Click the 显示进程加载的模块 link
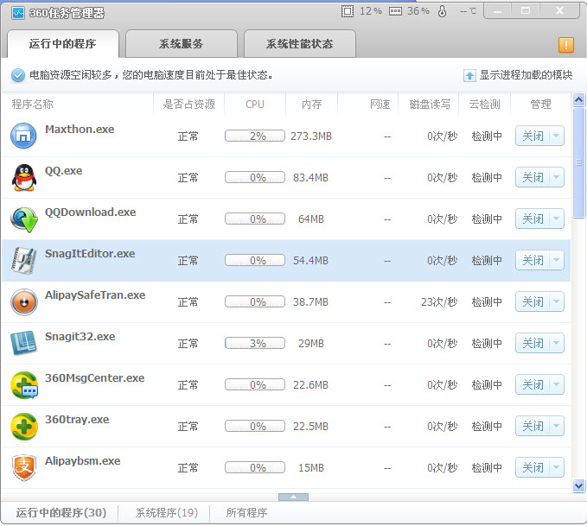Screen dimensions: 587x526 [x=526, y=75]
